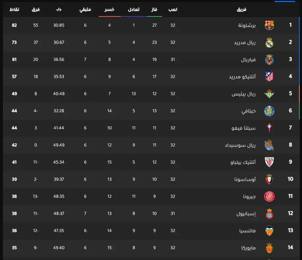Open the إسبانيول team name link
This screenshot has height=260, width=302.
pos(245,214)
